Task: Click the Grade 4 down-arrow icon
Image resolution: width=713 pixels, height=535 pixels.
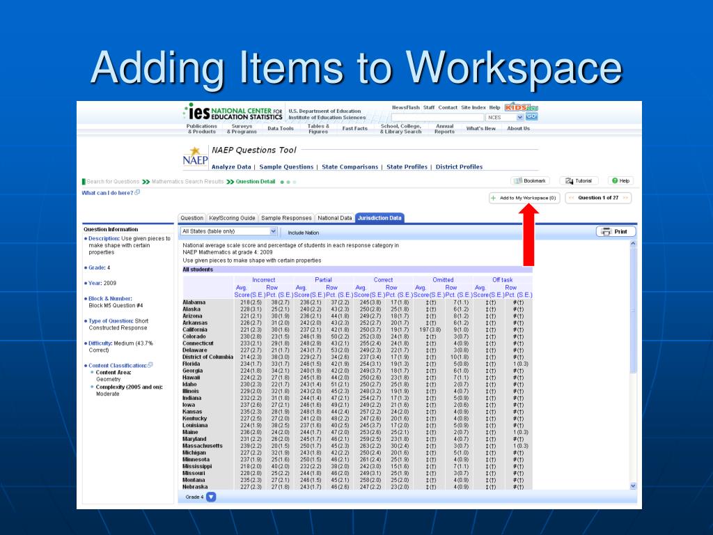Action: click(211, 497)
